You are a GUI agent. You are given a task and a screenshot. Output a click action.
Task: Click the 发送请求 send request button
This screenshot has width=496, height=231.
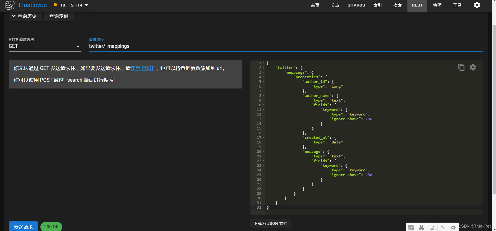pos(23,227)
